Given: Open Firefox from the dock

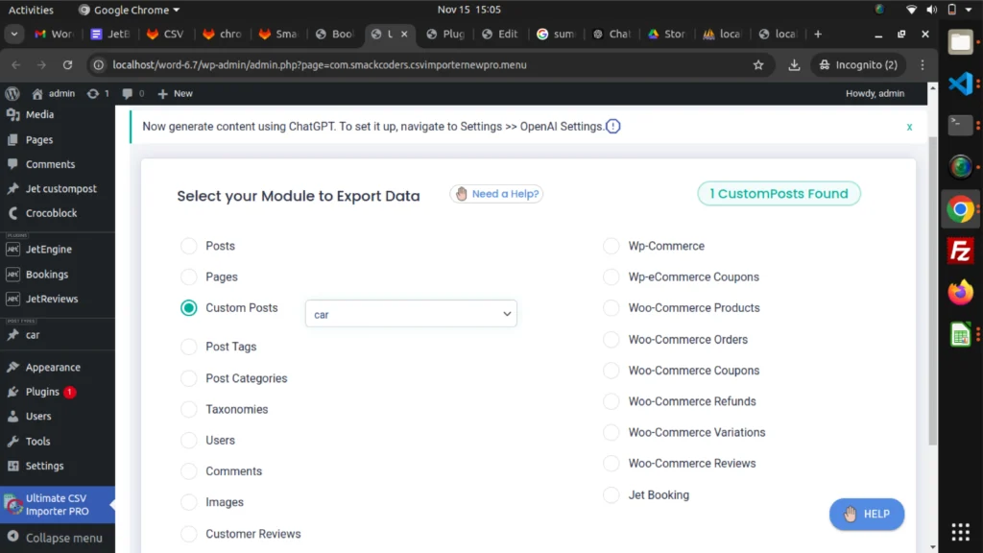Looking at the screenshot, I should (960, 292).
